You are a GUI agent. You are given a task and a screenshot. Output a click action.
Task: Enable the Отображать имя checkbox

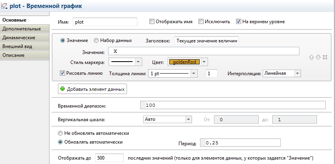click(152, 22)
